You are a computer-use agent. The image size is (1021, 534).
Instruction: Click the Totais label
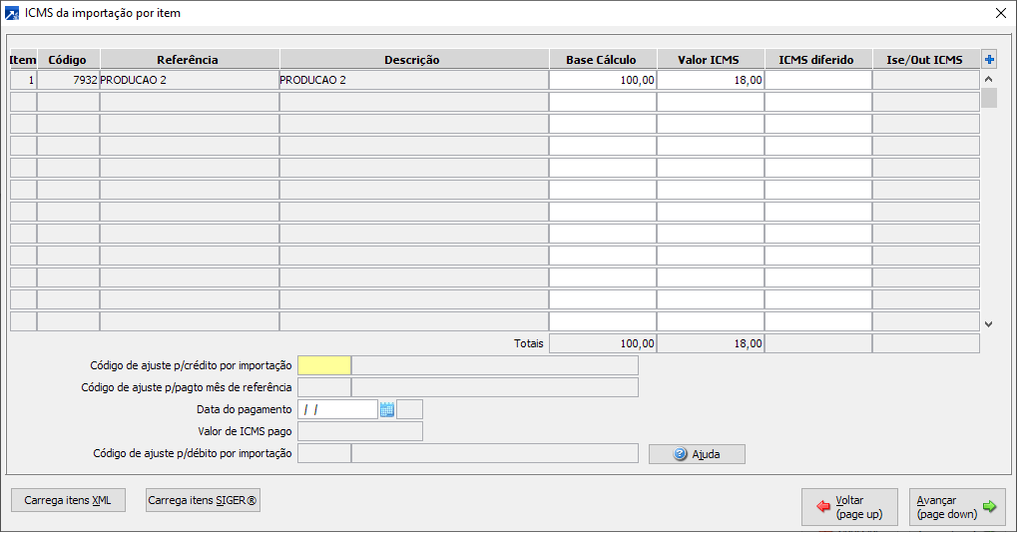pos(528,343)
